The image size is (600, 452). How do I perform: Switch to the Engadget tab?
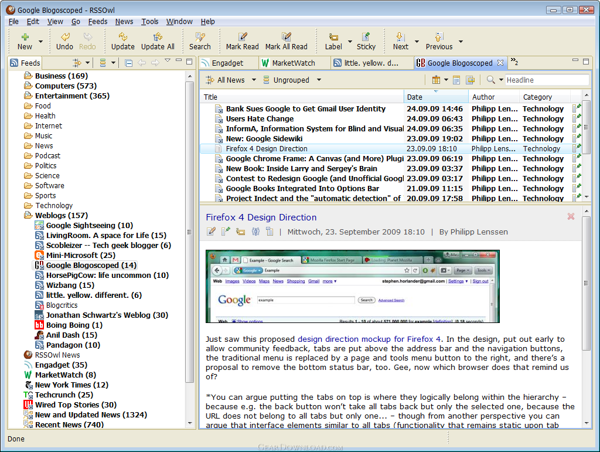tap(229, 63)
